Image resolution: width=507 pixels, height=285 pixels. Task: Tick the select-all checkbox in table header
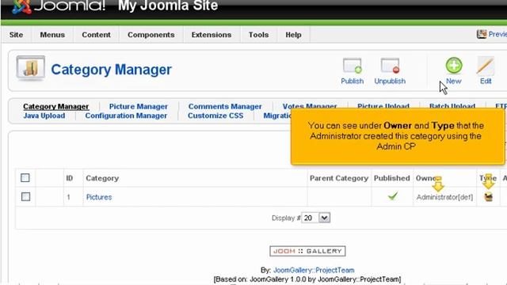coord(25,177)
